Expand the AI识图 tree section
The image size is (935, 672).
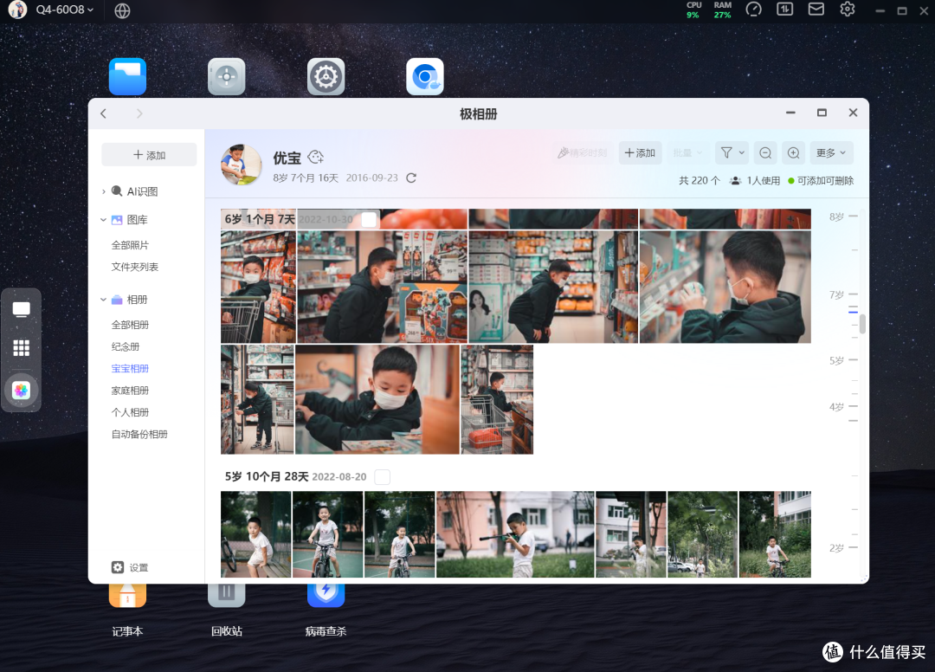104,191
